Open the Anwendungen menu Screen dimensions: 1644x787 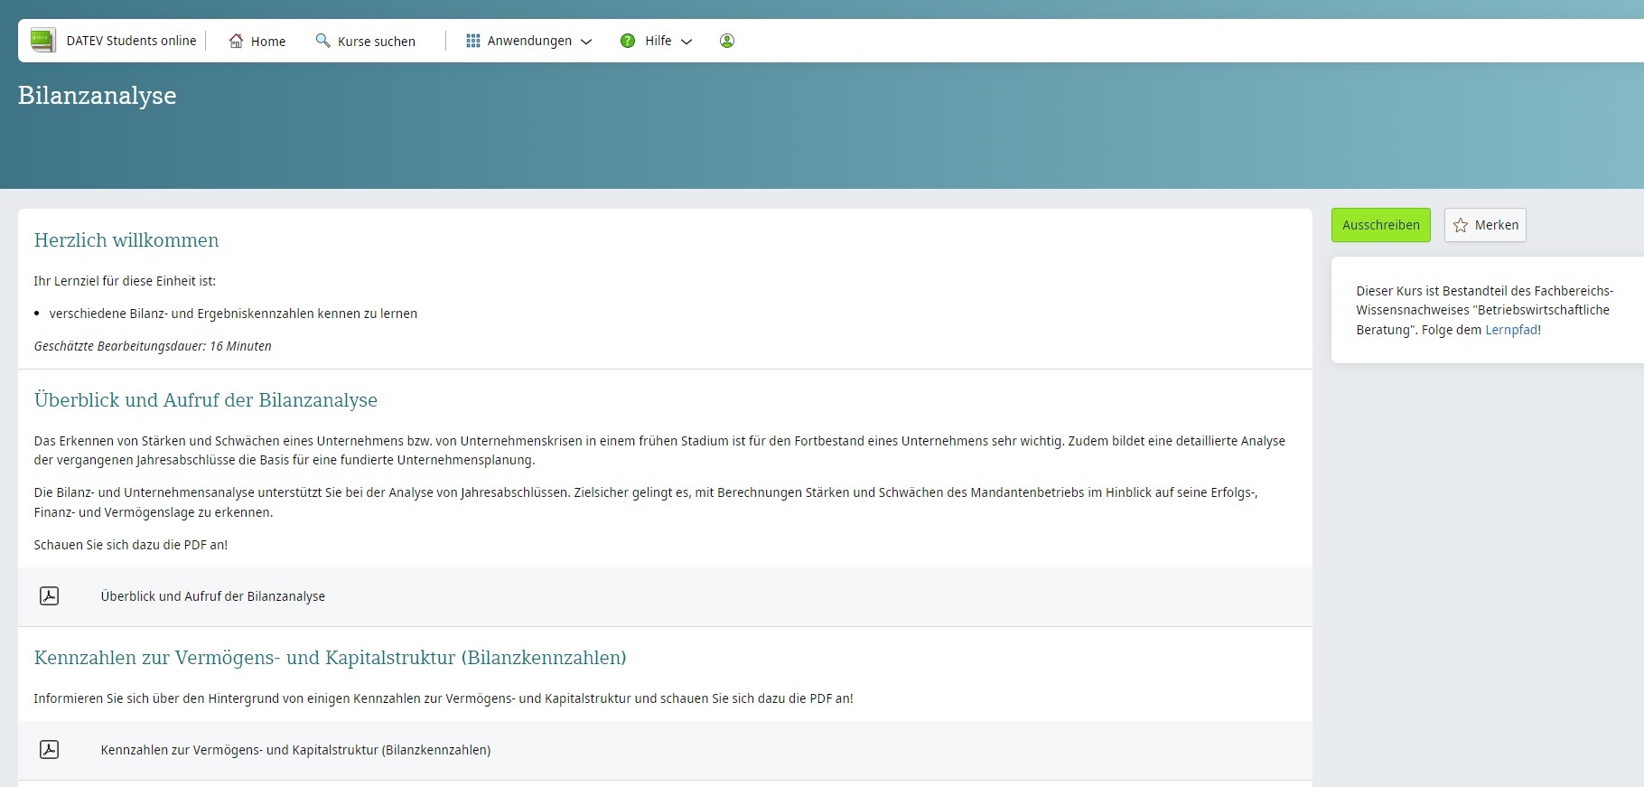[529, 41]
